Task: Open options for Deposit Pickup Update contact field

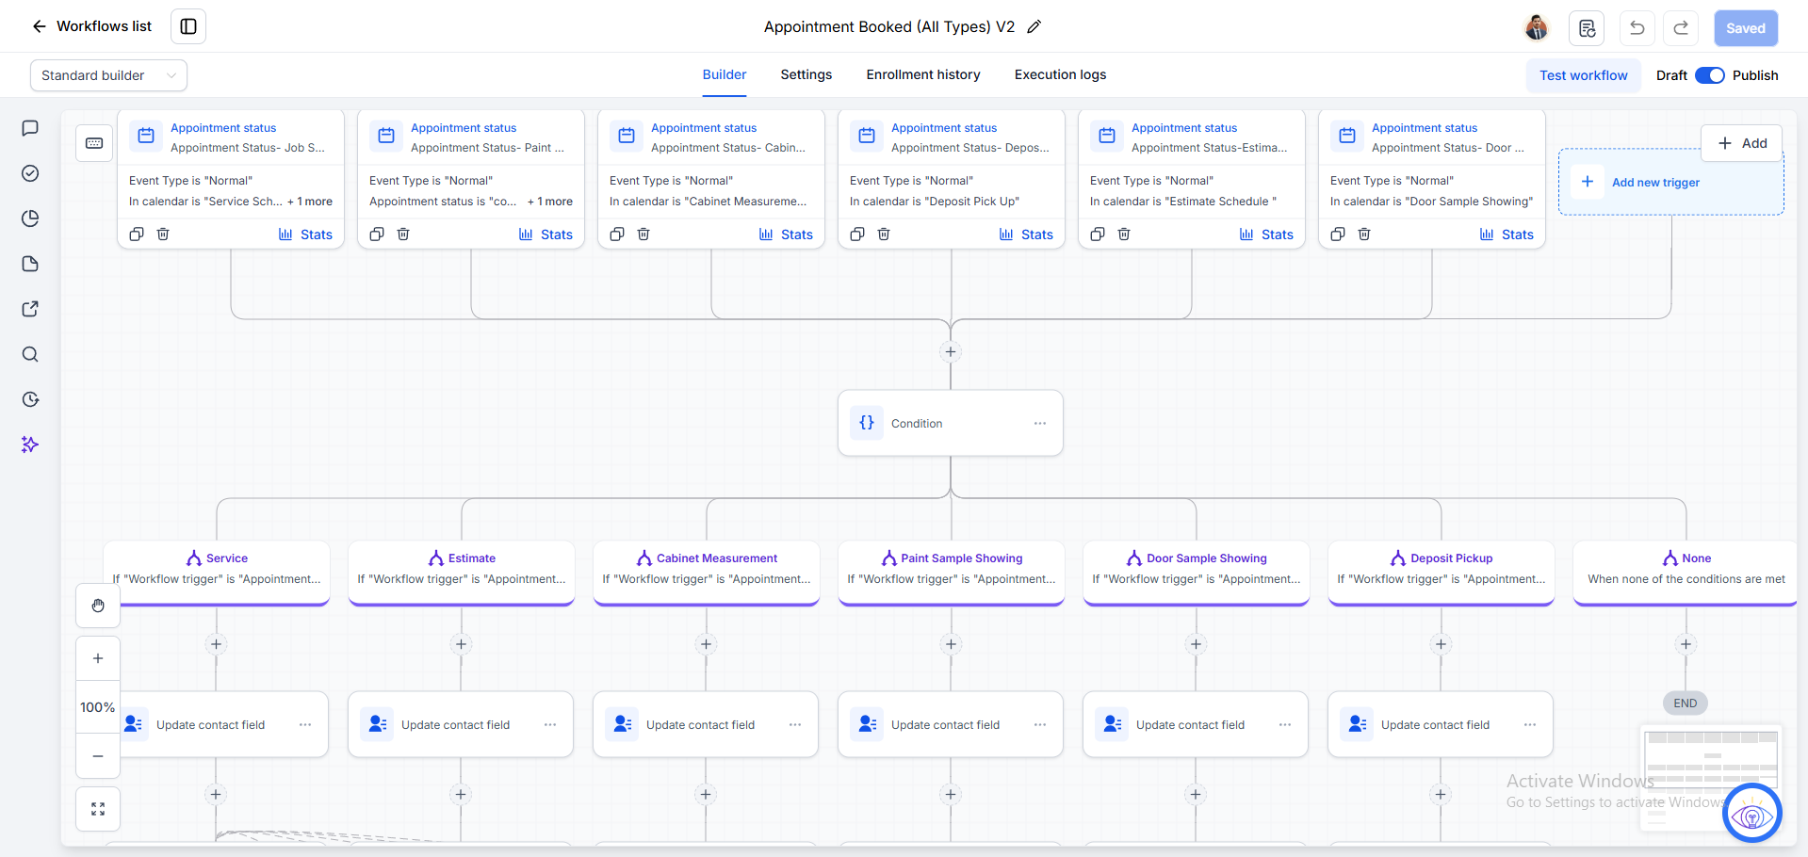Action: pyautogui.click(x=1530, y=725)
